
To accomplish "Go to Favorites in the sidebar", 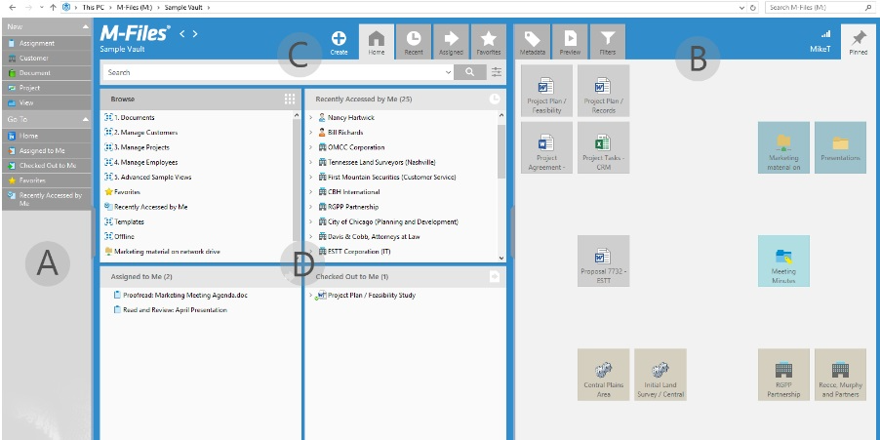I will (x=46, y=180).
